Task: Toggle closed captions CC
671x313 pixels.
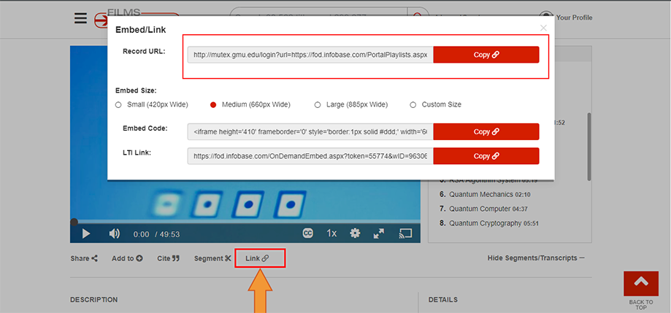Action: pos(307,233)
